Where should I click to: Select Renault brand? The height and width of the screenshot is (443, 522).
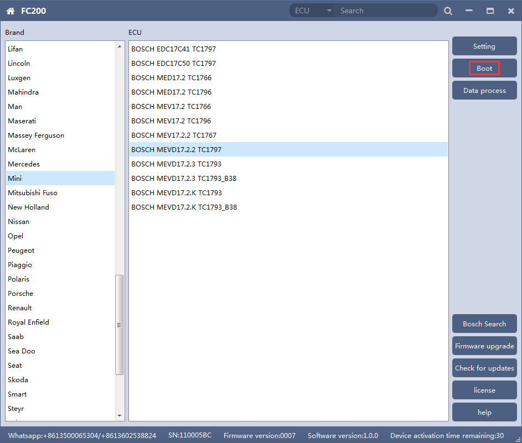pos(60,308)
